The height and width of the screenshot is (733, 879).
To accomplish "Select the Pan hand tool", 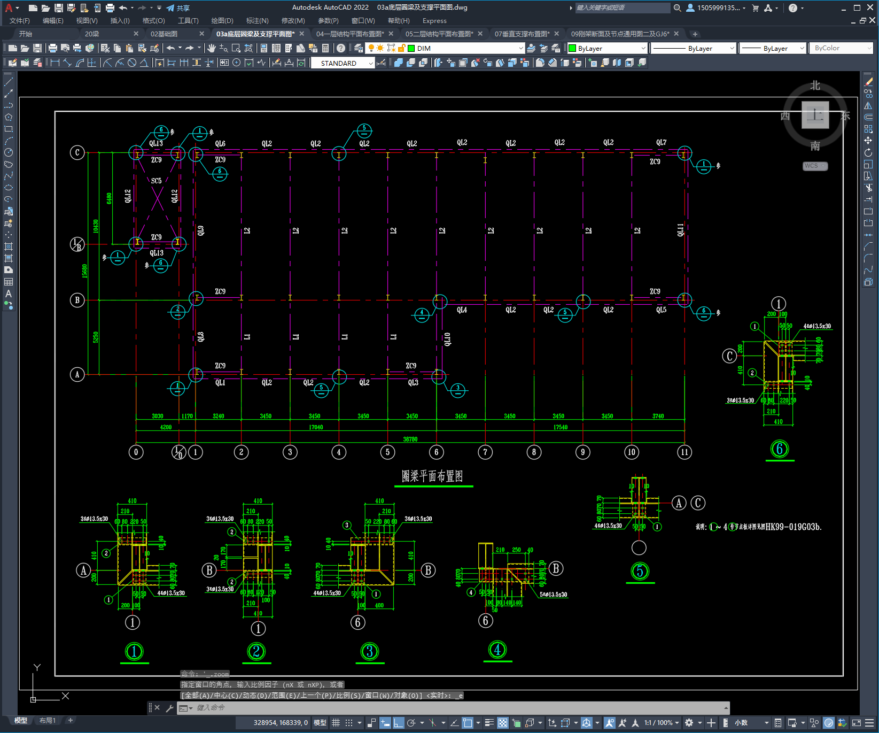I will [x=212, y=48].
